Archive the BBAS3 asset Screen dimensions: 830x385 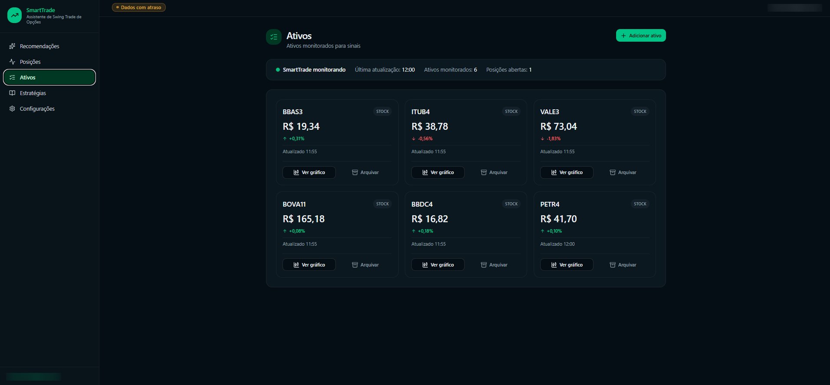tap(365, 172)
